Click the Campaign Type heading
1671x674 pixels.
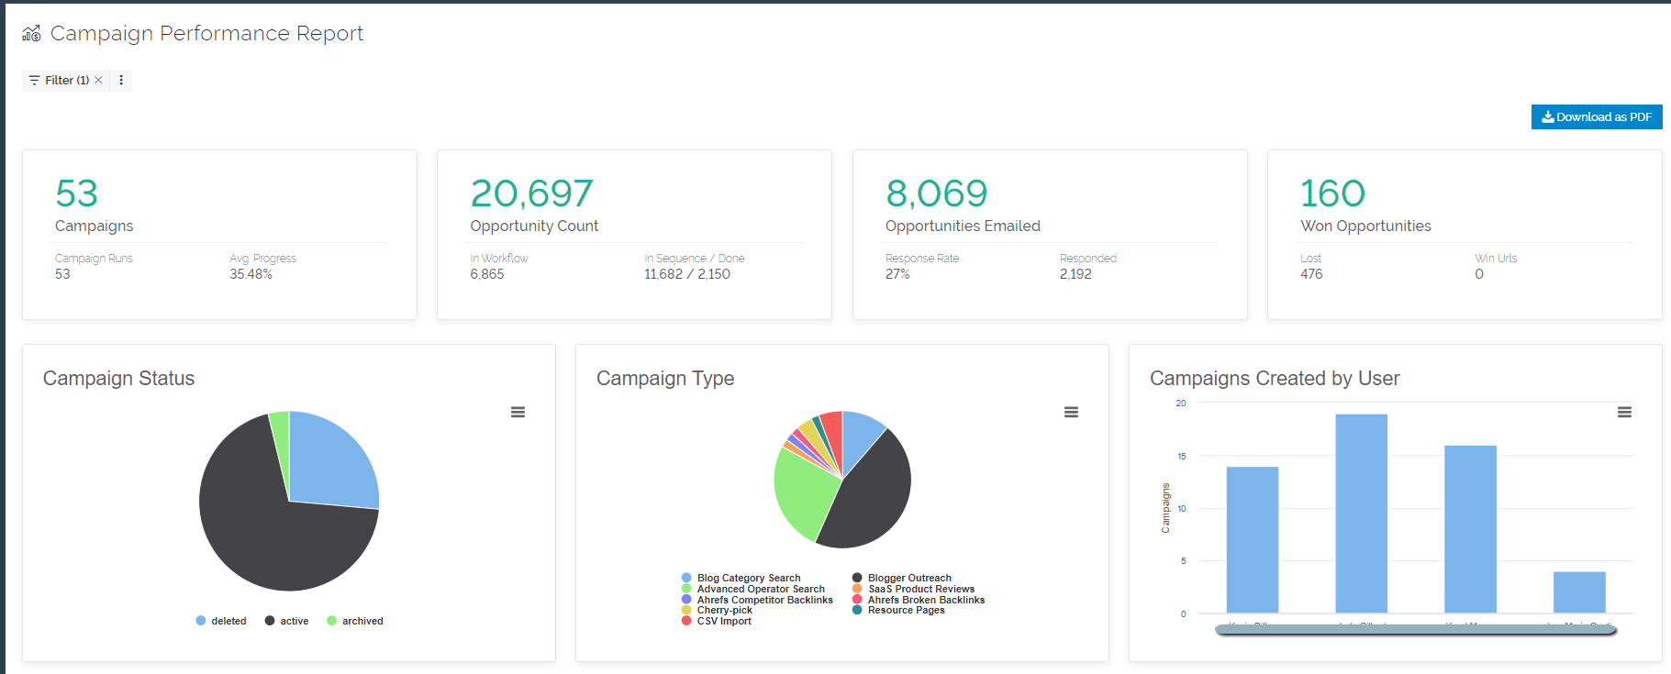tap(665, 378)
